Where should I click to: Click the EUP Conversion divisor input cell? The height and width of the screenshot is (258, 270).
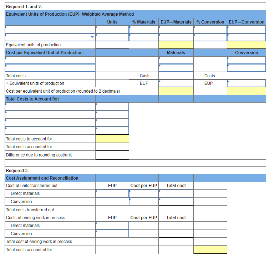[x=246, y=83]
